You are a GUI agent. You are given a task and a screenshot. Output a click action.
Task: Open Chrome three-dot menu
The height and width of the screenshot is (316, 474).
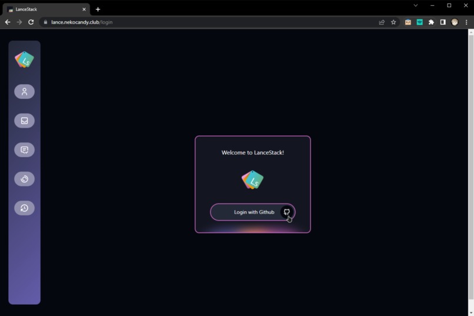pos(466,22)
